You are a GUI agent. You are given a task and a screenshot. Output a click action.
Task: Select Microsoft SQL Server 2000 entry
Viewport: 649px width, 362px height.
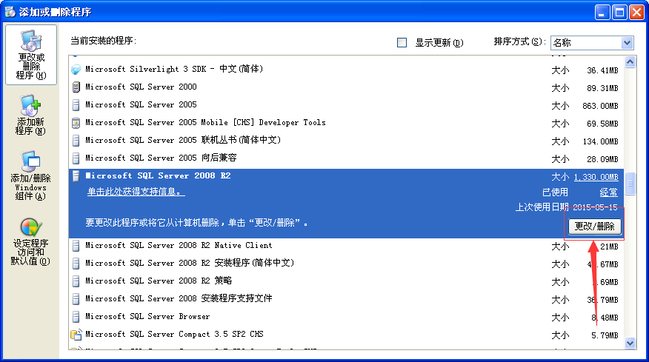click(x=141, y=87)
